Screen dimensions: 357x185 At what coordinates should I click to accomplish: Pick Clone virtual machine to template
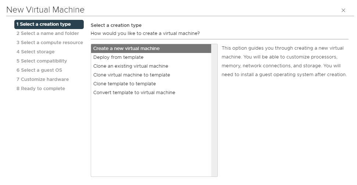(131, 75)
